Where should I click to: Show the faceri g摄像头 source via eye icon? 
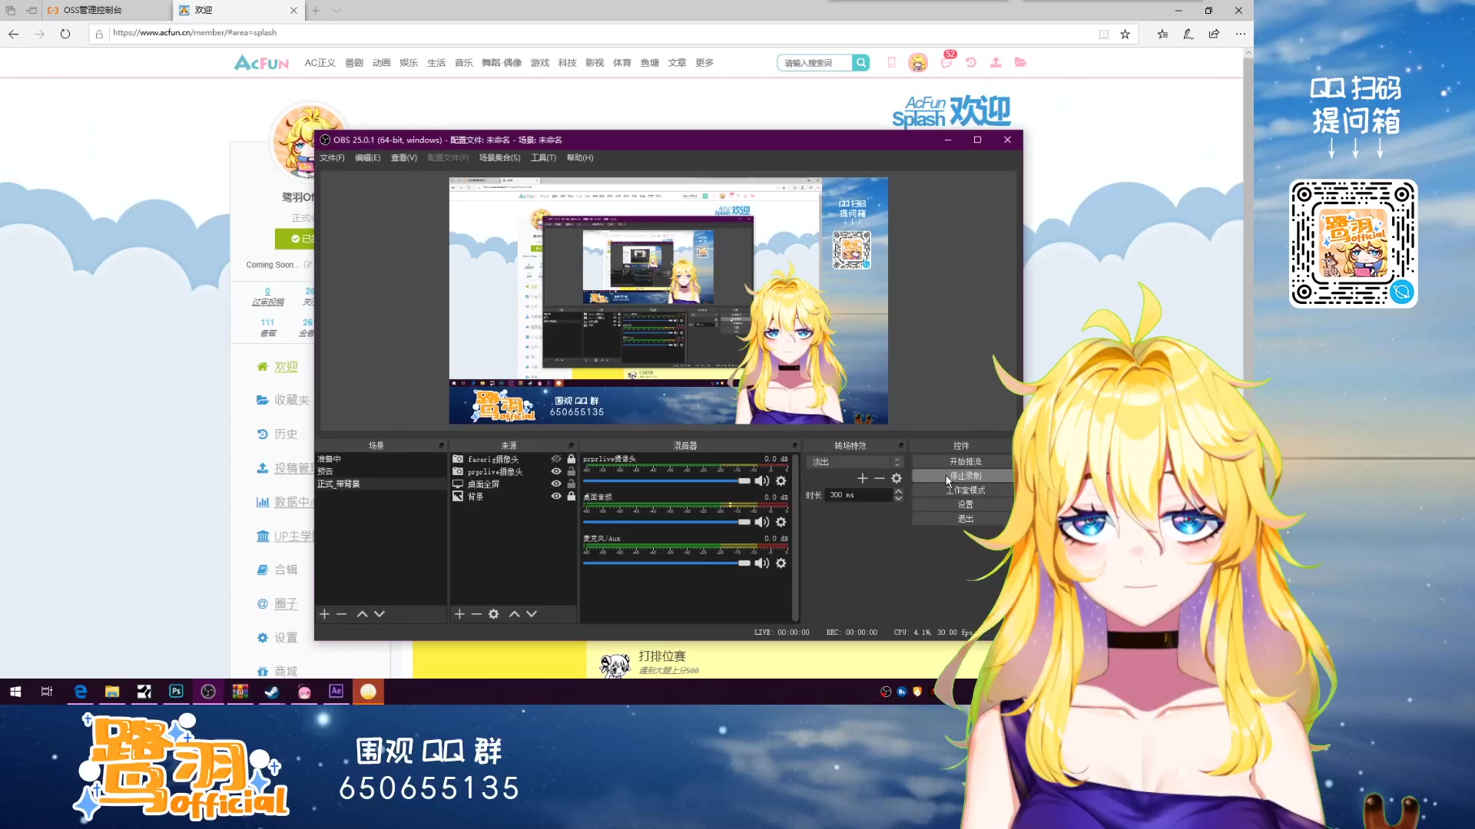(556, 459)
